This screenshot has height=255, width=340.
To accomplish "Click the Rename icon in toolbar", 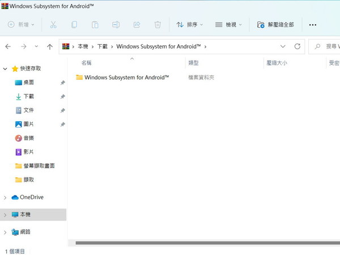I will click(116, 25).
